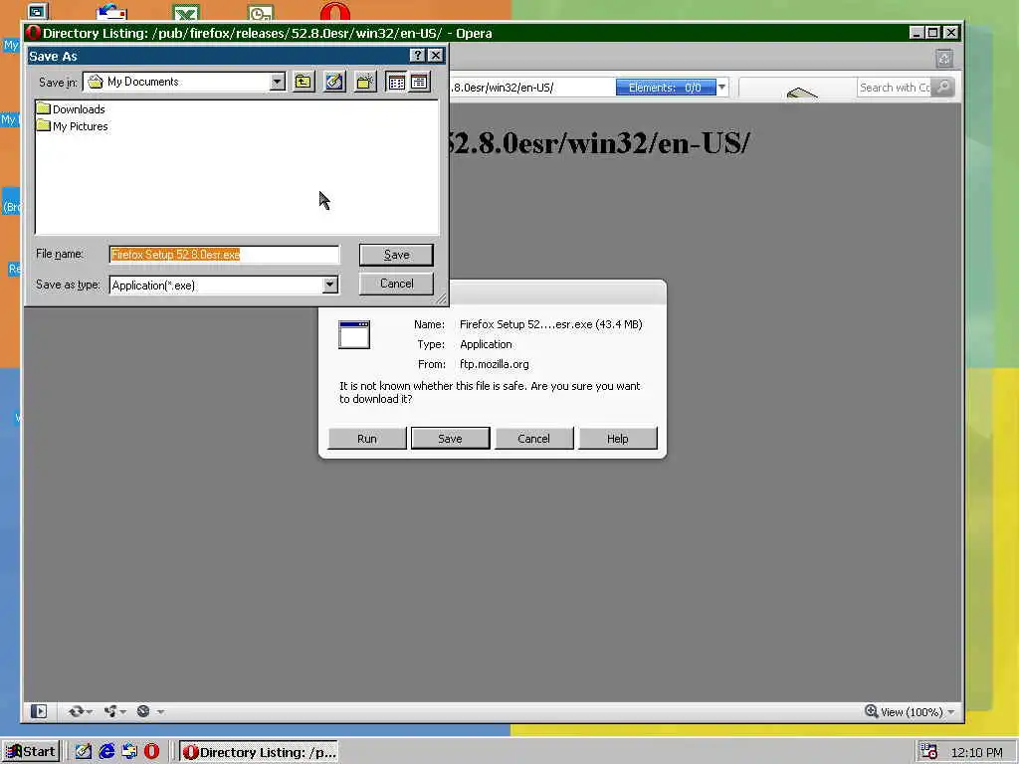Image resolution: width=1019 pixels, height=764 pixels.
Task: Click the 12:10 PM taskbar clock
Action: [976, 752]
